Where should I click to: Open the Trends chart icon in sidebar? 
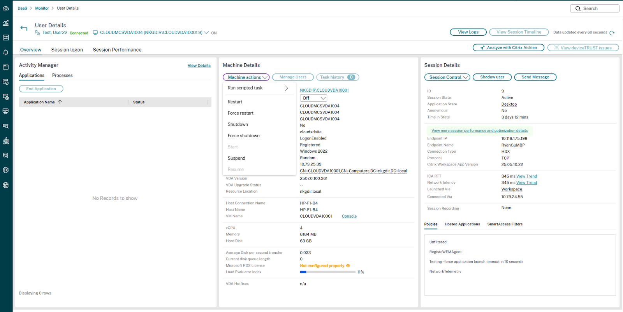click(6, 23)
